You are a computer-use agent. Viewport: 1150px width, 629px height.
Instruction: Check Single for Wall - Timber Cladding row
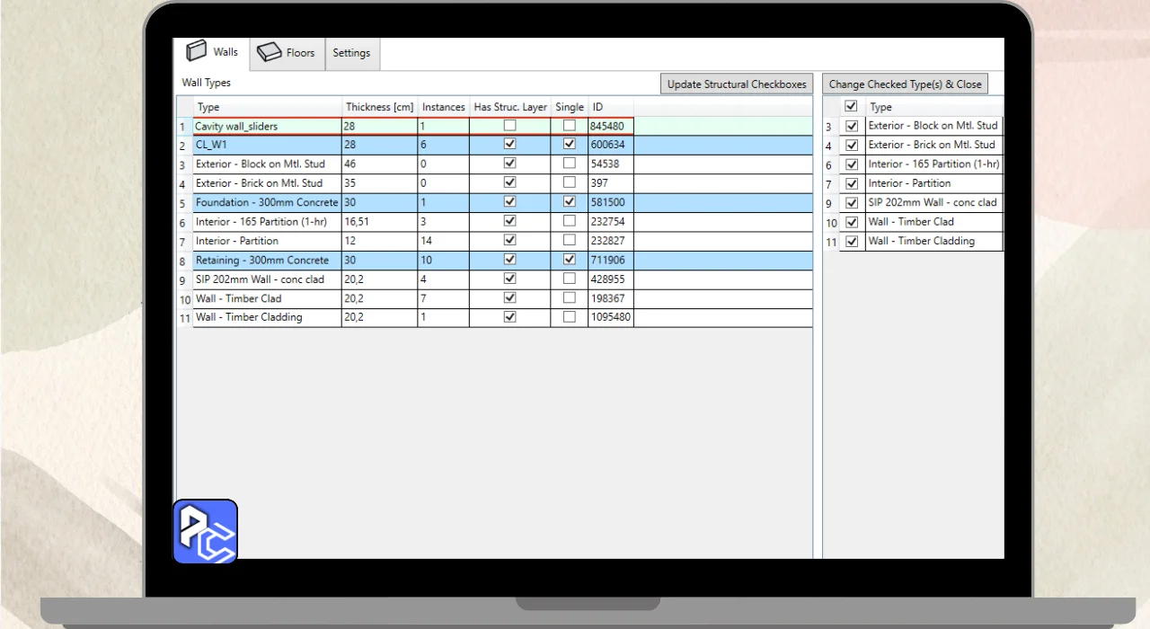click(570, 317)
